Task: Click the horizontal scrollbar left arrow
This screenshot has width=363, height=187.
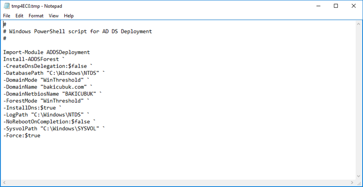Action: coord(4,183)
